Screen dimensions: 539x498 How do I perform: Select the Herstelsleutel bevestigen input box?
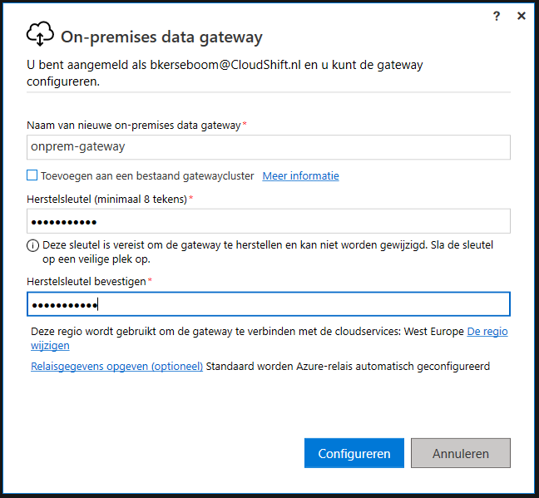pos(269,304)
